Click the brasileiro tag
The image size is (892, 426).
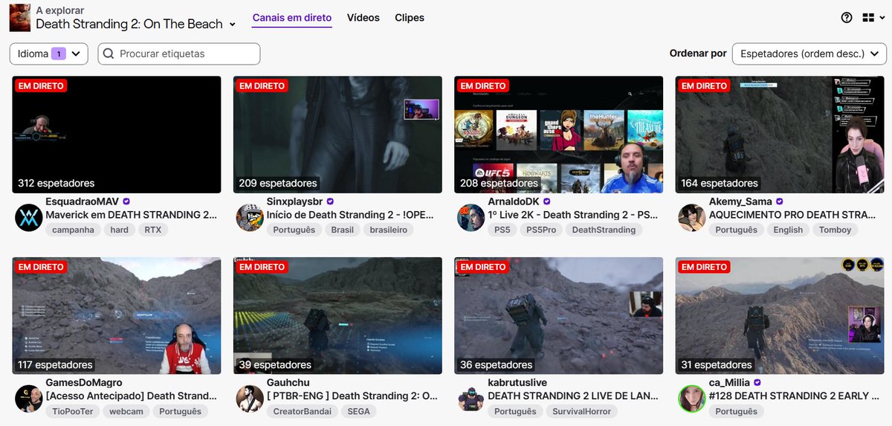click(x=389, y=230)
